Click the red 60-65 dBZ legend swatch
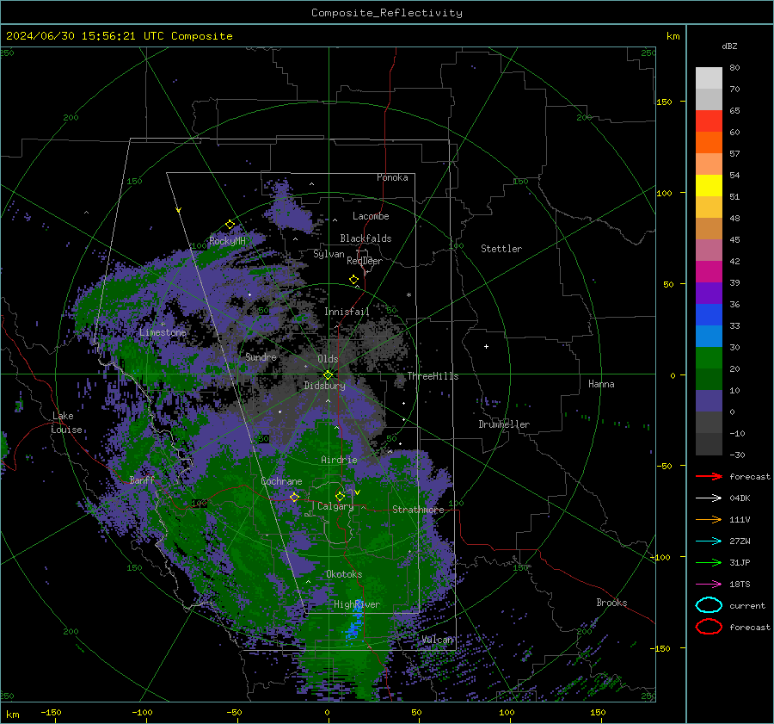The image size is (774, 724). (709, 121)
